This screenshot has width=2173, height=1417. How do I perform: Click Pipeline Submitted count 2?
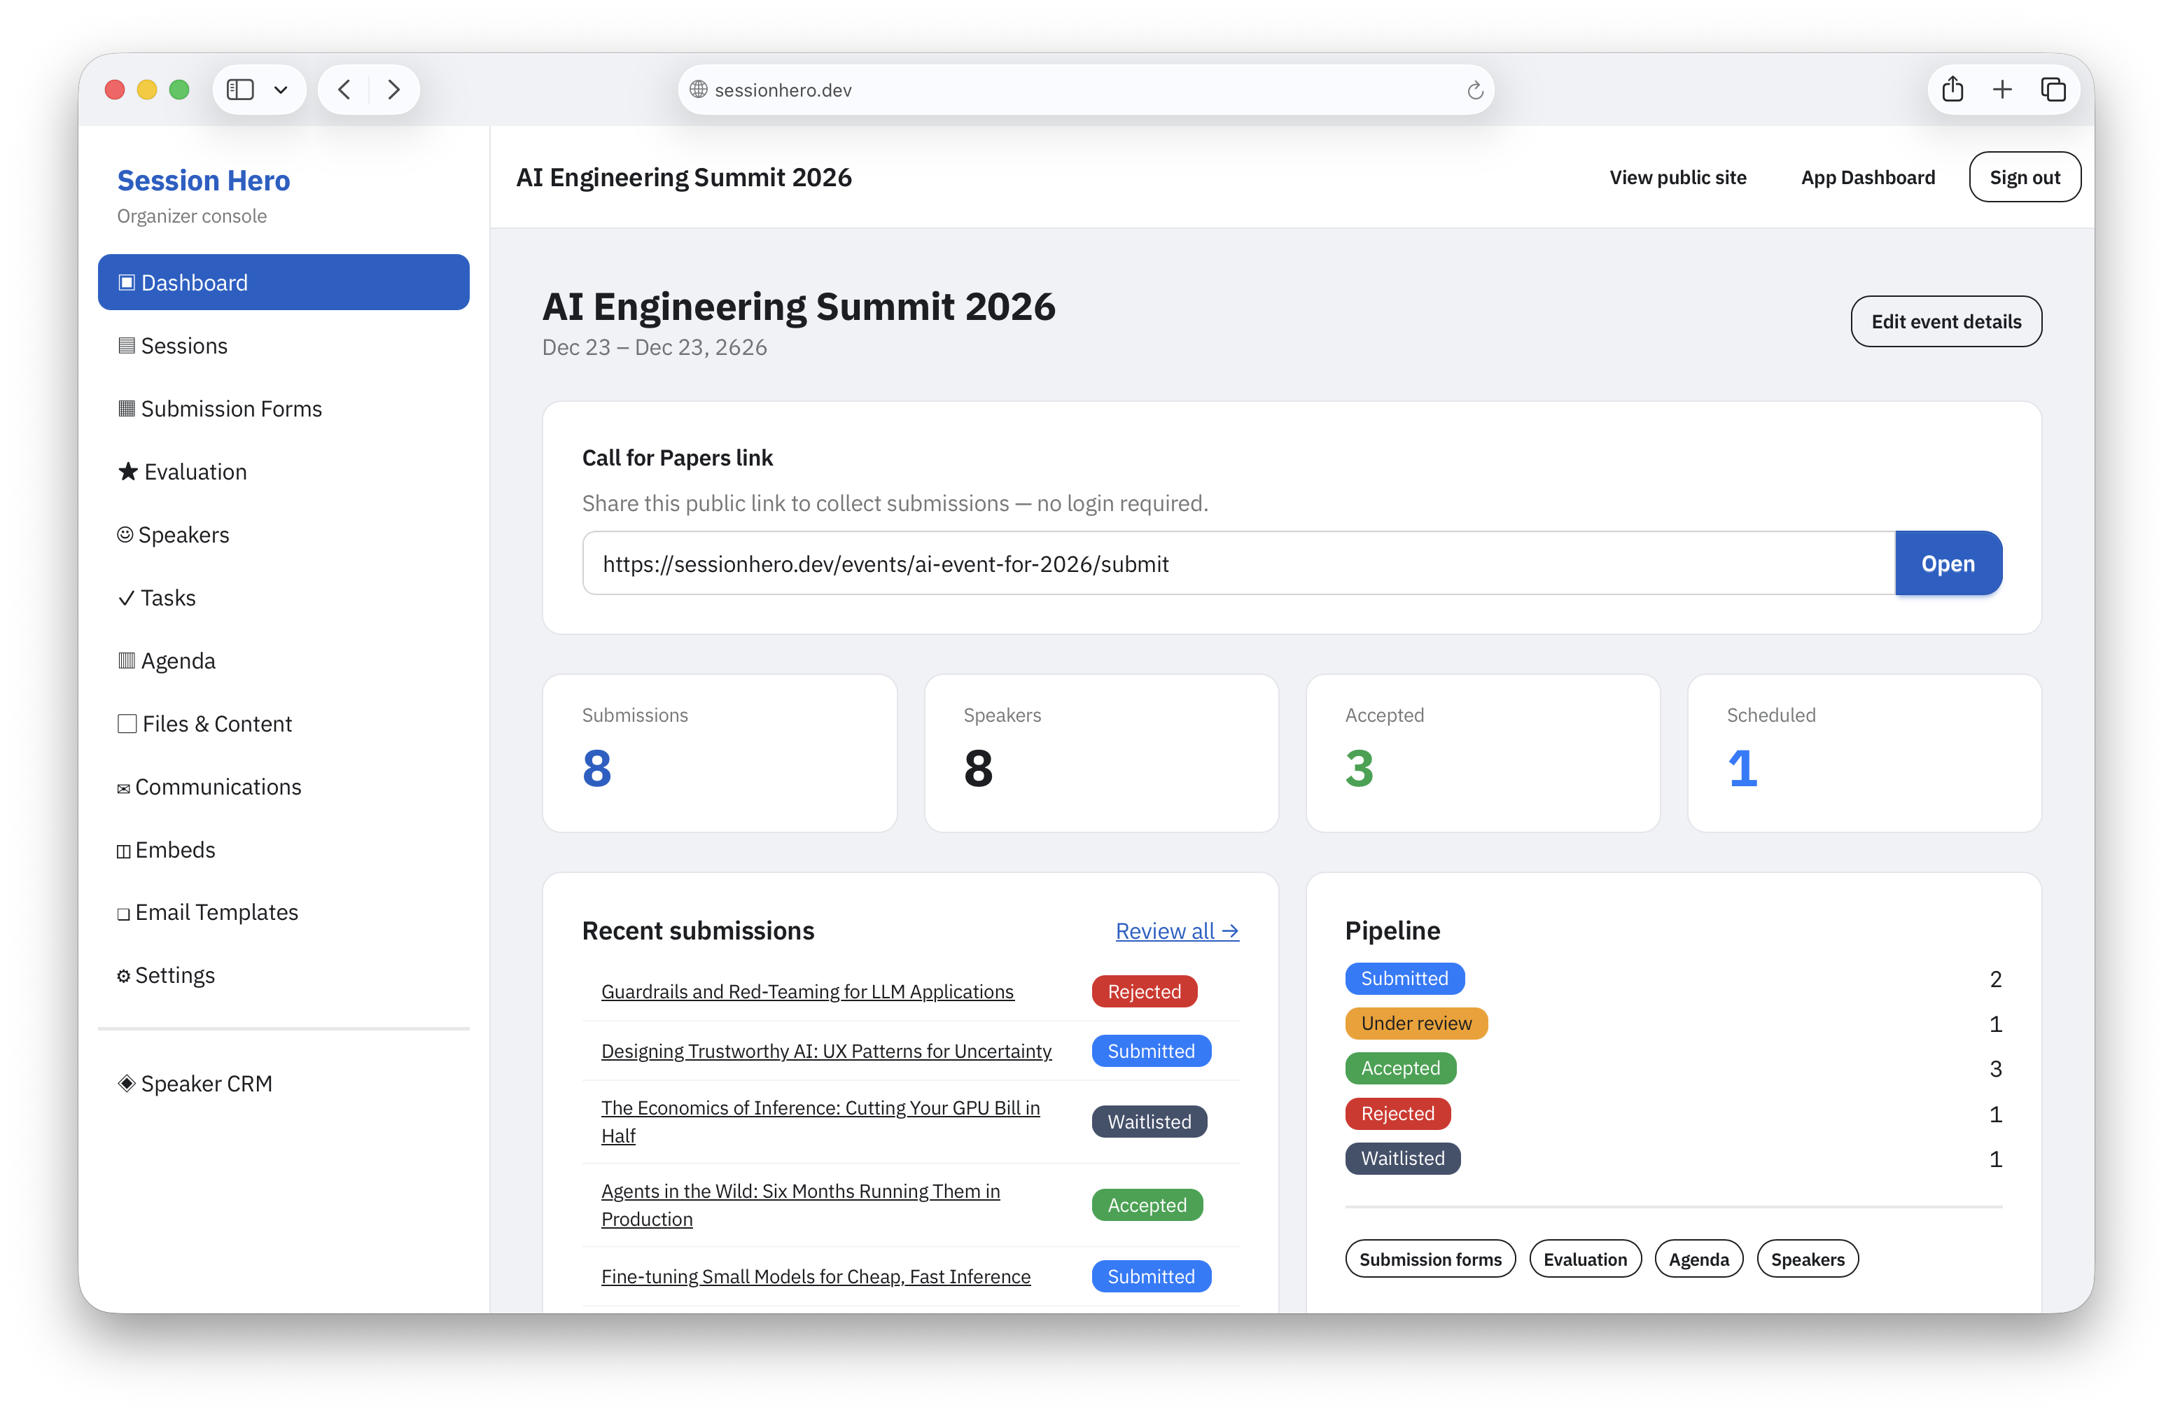click(x=1996, y=979)
